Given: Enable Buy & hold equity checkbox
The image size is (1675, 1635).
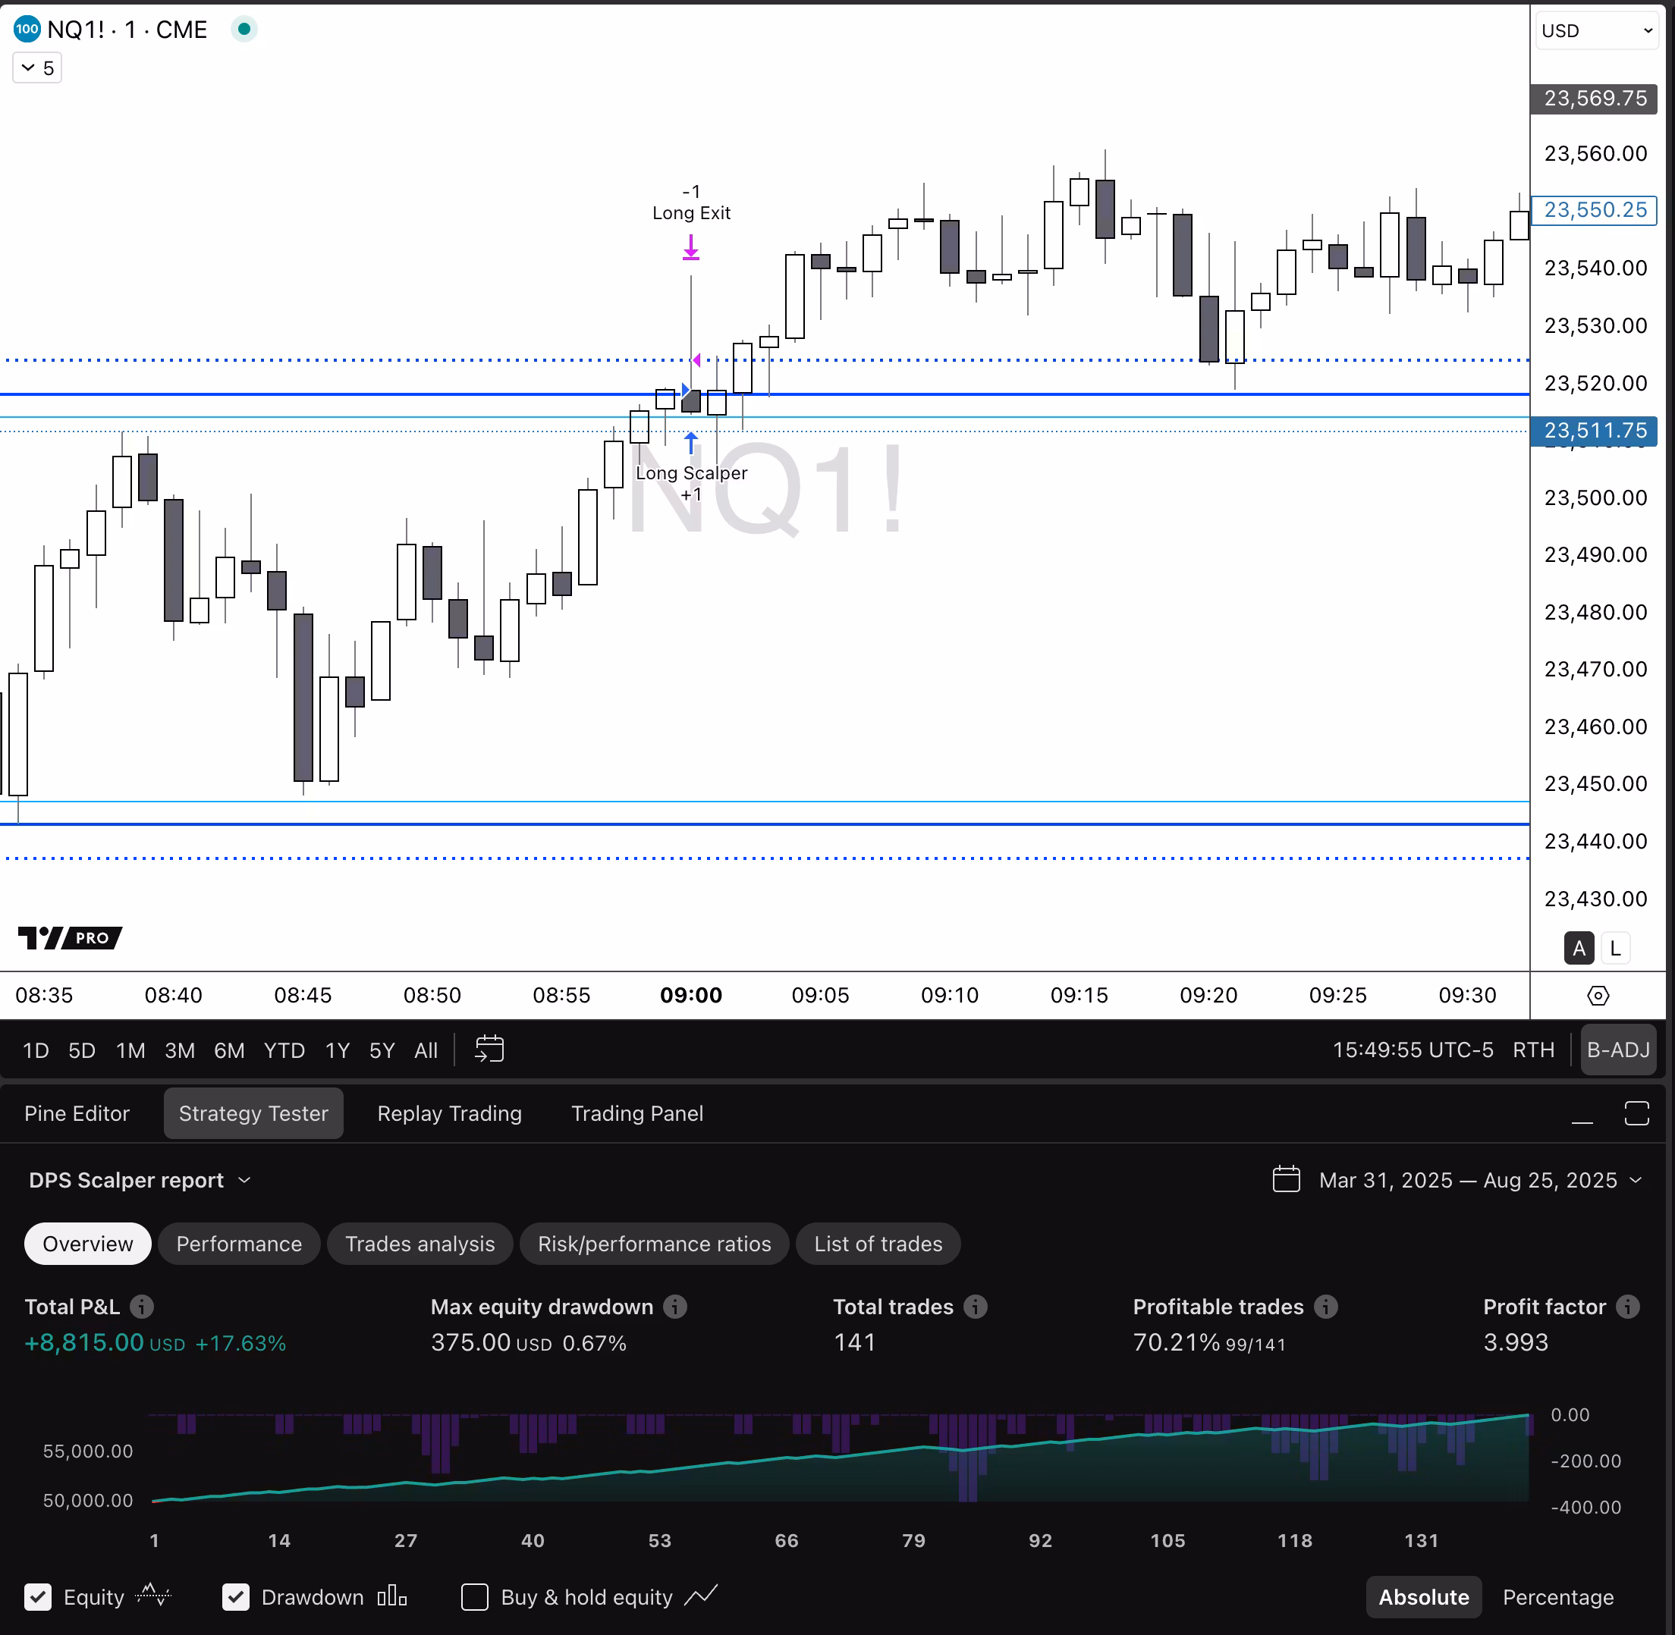Looking at the screenshot, I should pyautogui.click(x=474, y=1597).
